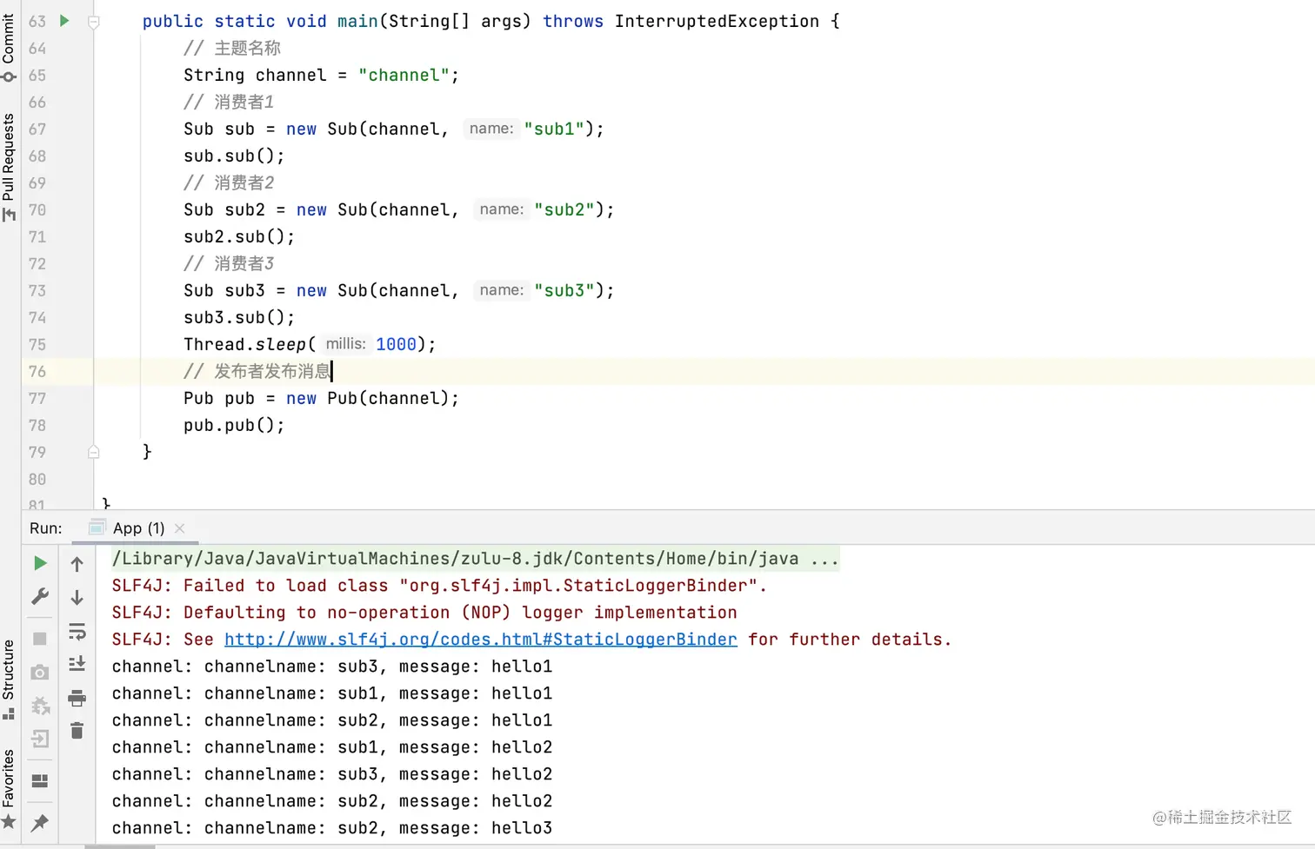
Task: Click the Java executable path line in console
Action: [475, 559]
